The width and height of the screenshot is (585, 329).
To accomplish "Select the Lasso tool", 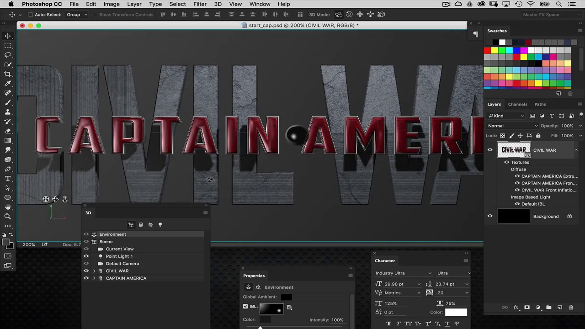I will pyautogui.click(x=8, y=55).
